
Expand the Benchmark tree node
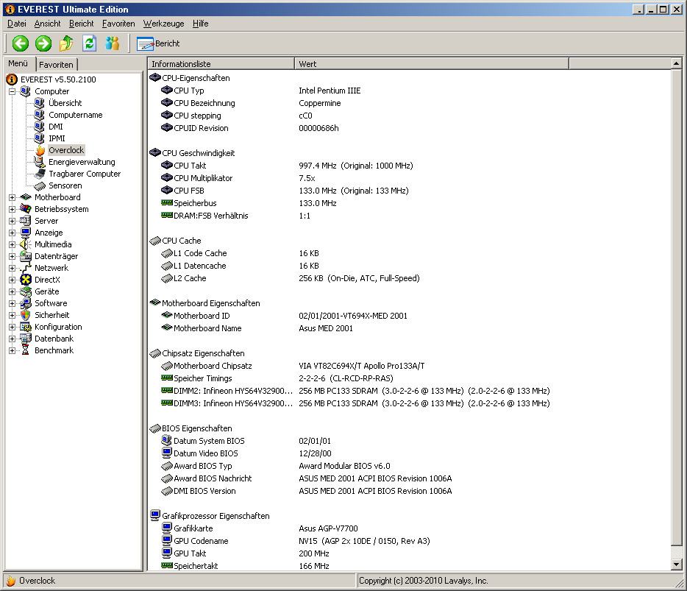tap(13, 350)
